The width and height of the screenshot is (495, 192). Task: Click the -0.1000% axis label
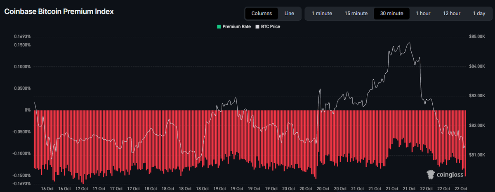21,153
